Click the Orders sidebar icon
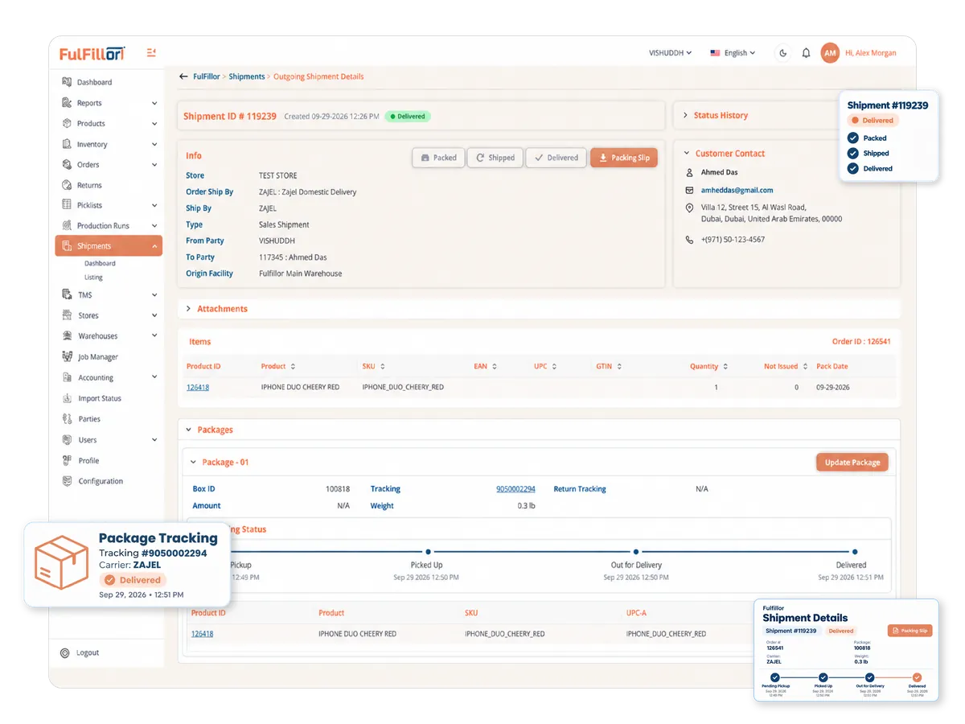The width and height of the screenshot is (965, 724). coord(67,164)
